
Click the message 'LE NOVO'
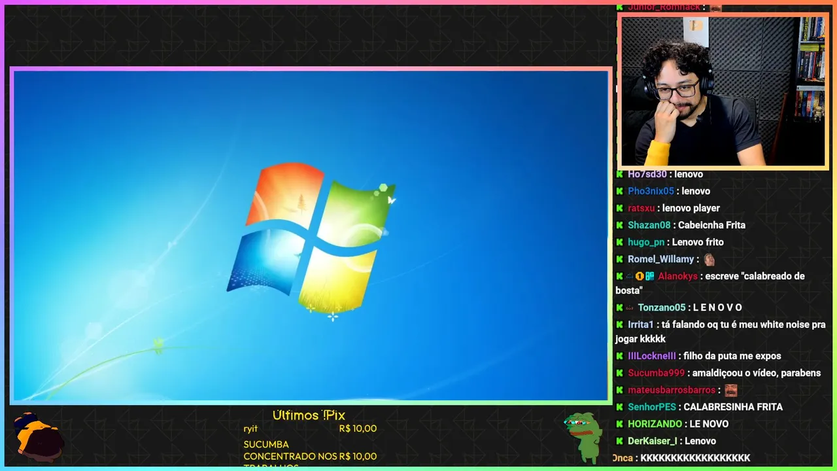(x=709, y=424)
